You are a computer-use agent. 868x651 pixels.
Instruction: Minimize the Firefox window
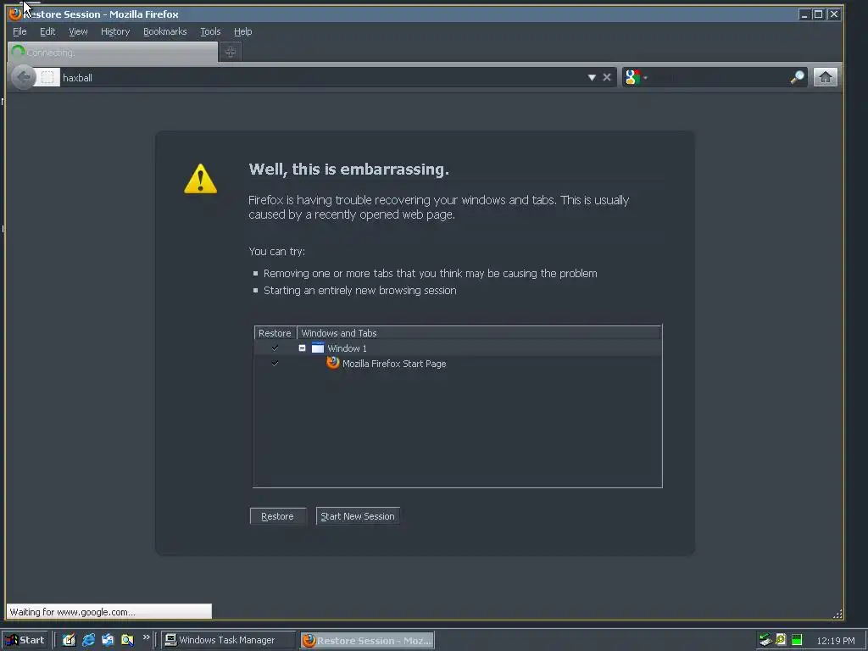click(x=804, y=14)
